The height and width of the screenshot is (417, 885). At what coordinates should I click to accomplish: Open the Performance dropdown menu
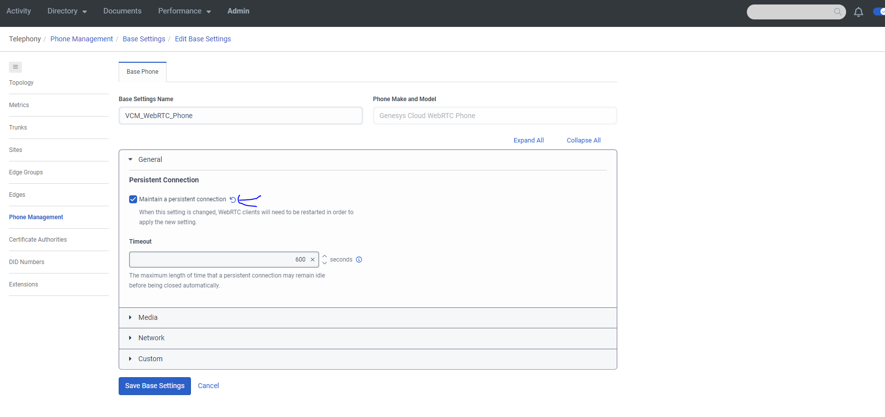[184, 11]
